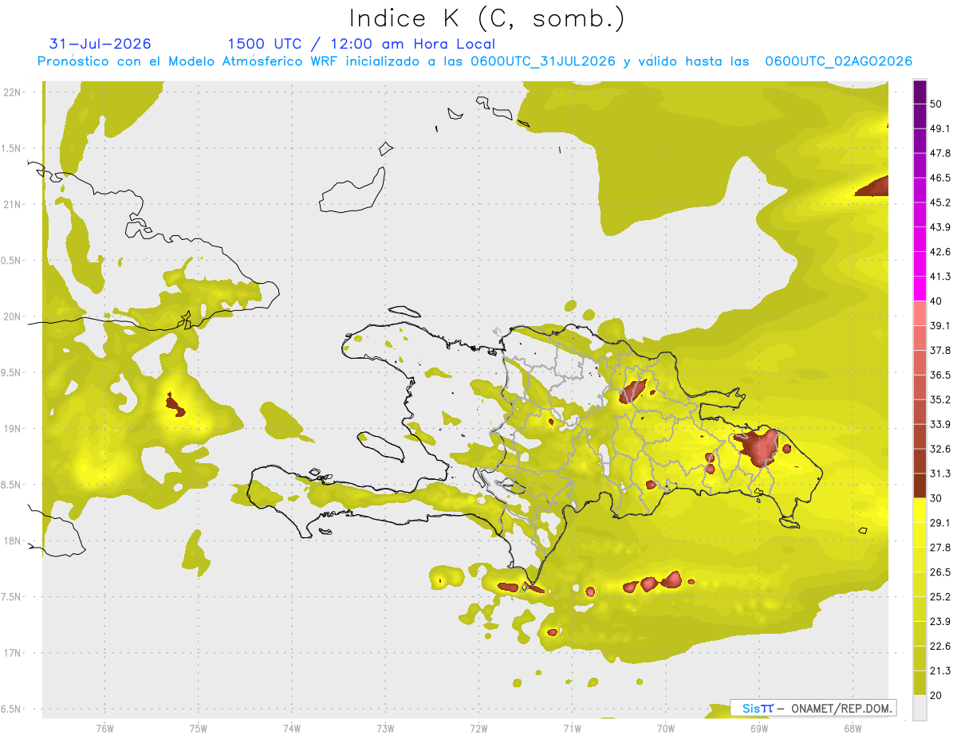This screenshot has height=739, width=957.
Task: Select the dark purple legend swatch above 50
Action: pos(920,92)
